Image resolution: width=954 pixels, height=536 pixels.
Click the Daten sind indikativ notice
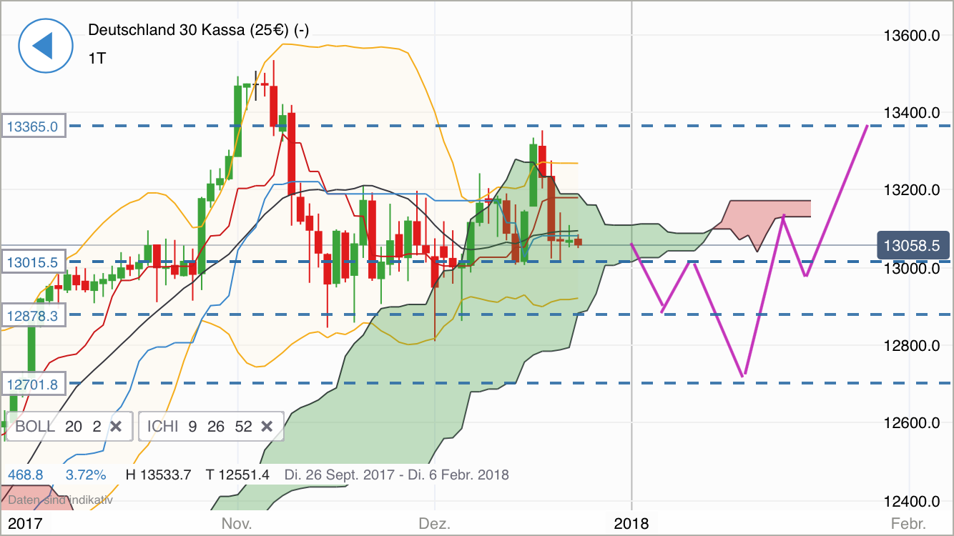(61, 500)
